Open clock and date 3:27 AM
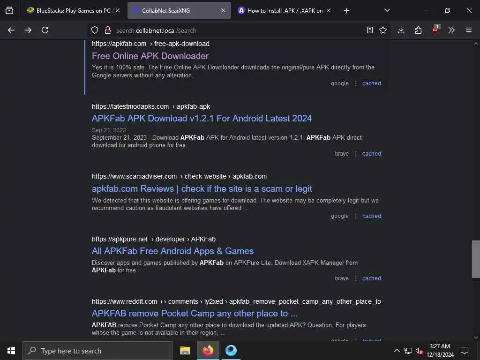Viewport: 480px width, 360px height. [440, 351]
